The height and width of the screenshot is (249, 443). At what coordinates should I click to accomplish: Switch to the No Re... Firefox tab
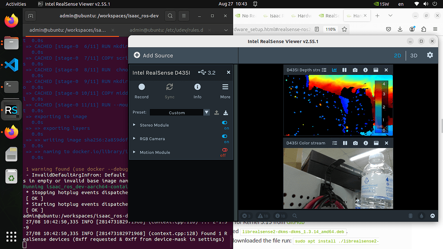click(x=246, y=16)
